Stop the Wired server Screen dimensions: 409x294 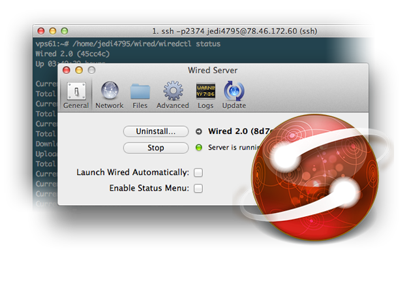[x=156, y=148]
